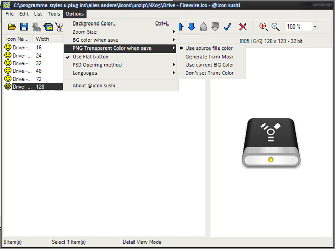Open the List menu
The image size is (335, 249).
tap(38, 14)
